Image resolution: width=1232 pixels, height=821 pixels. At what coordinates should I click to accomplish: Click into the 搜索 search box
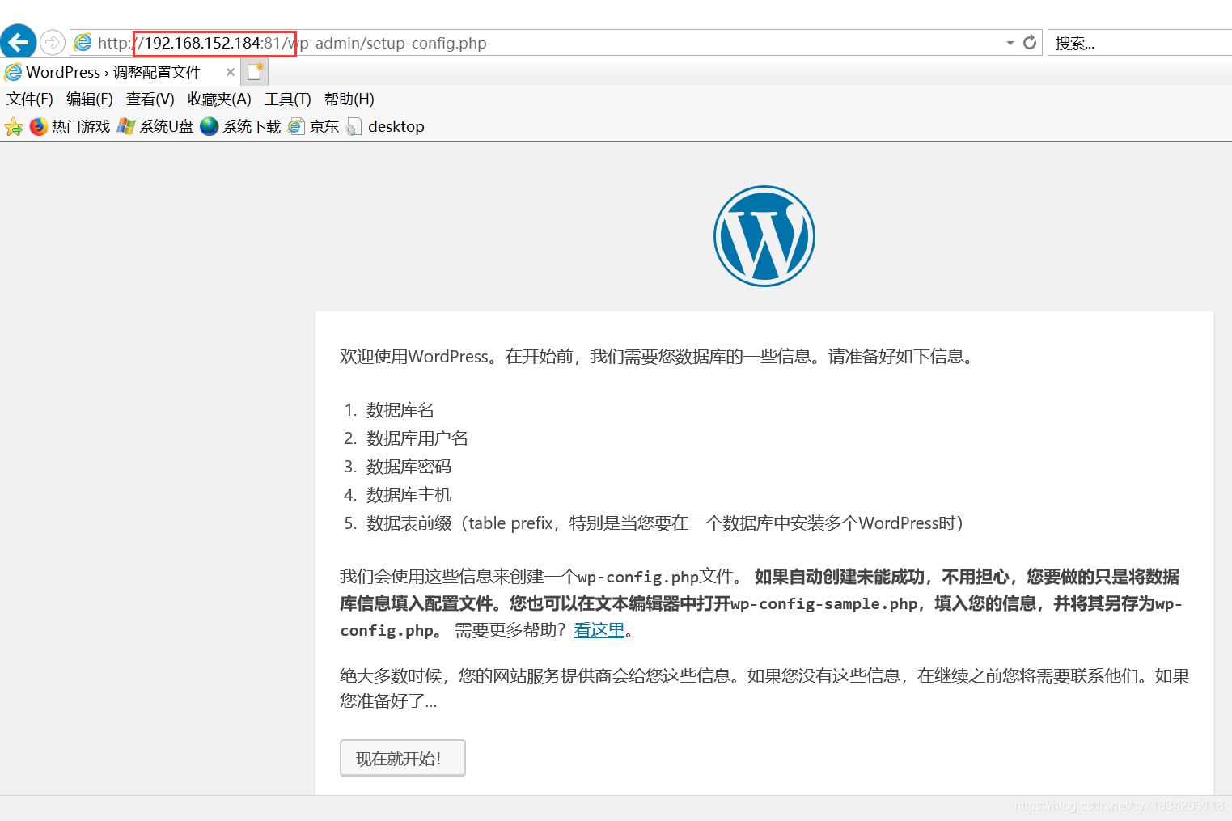point(1141,43)
